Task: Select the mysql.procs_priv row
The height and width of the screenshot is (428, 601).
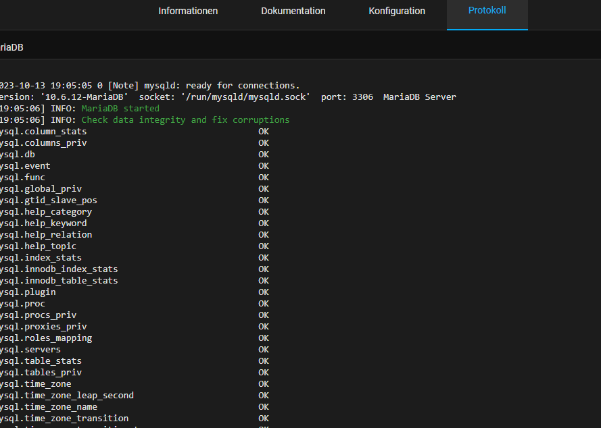Action: click(135, 315)
